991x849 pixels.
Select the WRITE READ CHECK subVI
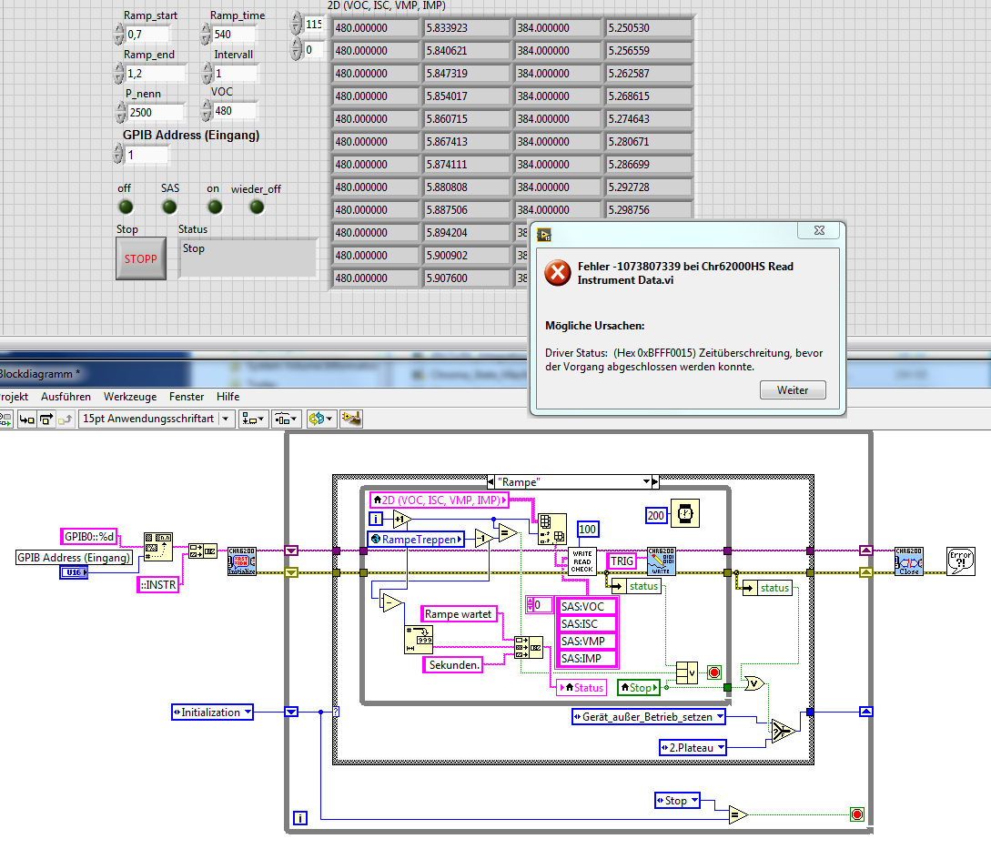point(582,561)
